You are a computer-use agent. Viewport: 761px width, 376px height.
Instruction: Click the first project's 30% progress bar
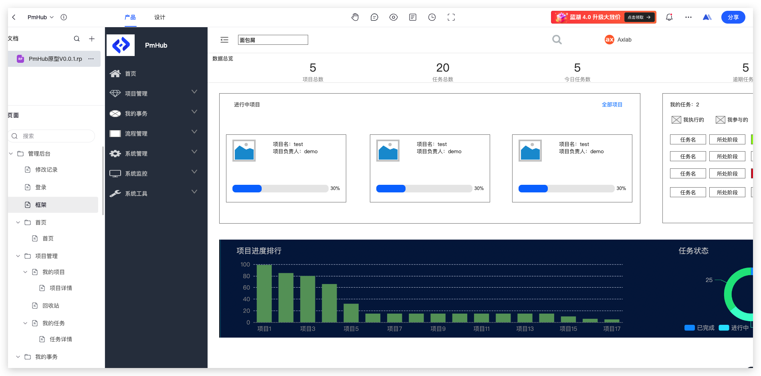coord(281,188)
